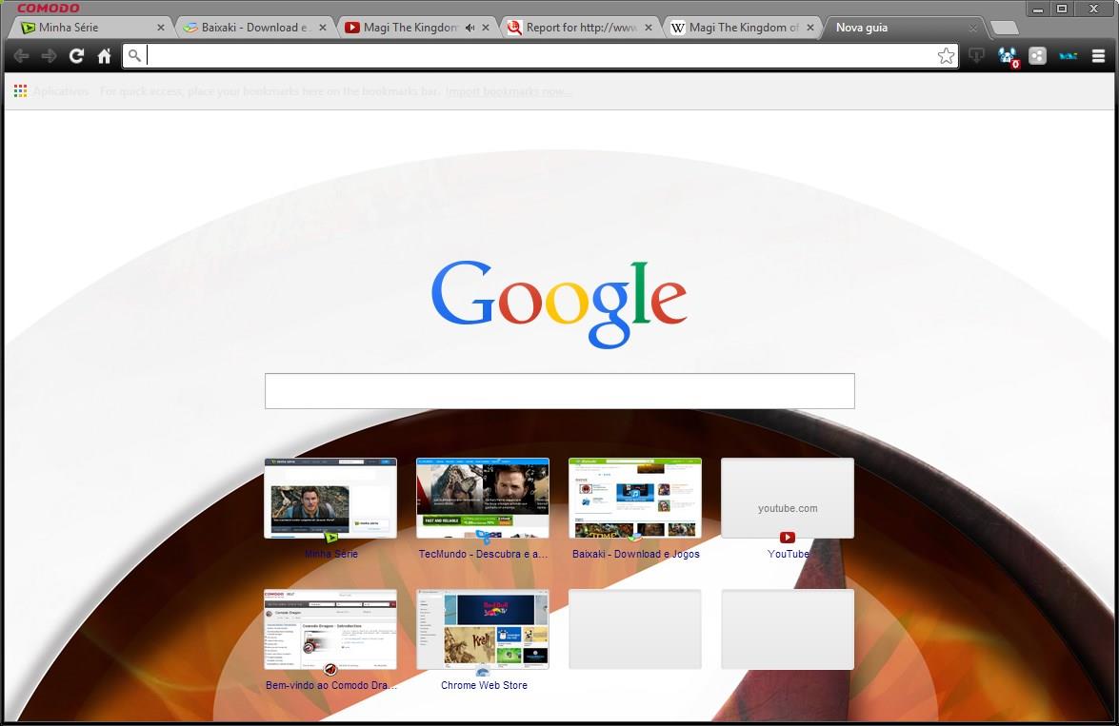Click the green Minha Série favicon under its thumbnail
The width and height of the screenshot is (1119, 726).
click(330, 537)
